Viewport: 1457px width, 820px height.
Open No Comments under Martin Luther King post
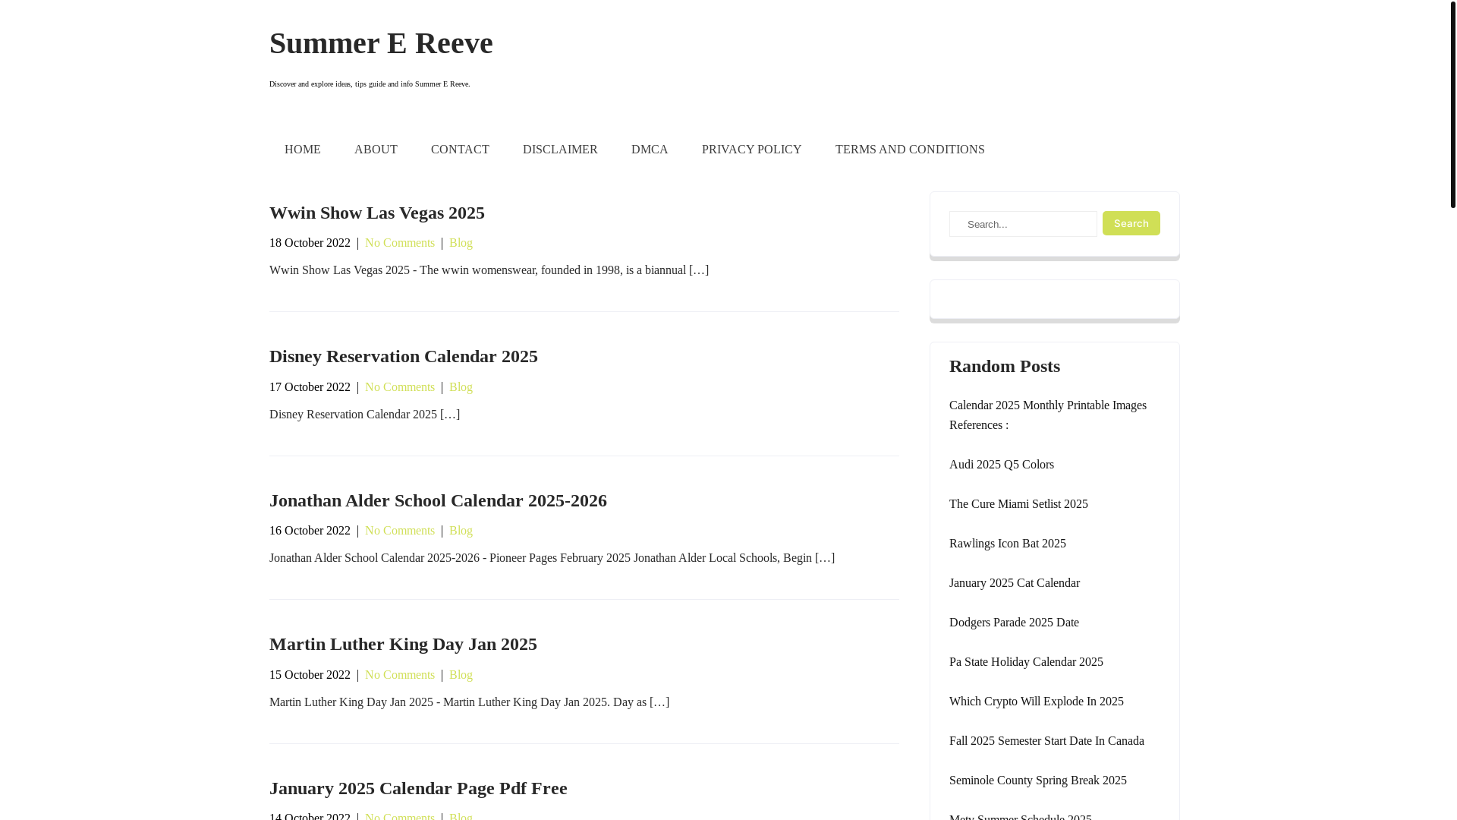tap(400, 675)
